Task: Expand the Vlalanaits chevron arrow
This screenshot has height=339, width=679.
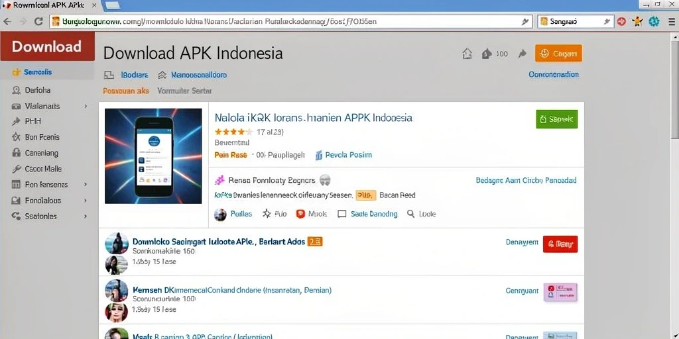Action: tap(86, 106)
